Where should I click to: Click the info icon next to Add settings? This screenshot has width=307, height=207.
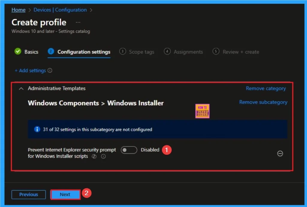click(50, 70)
